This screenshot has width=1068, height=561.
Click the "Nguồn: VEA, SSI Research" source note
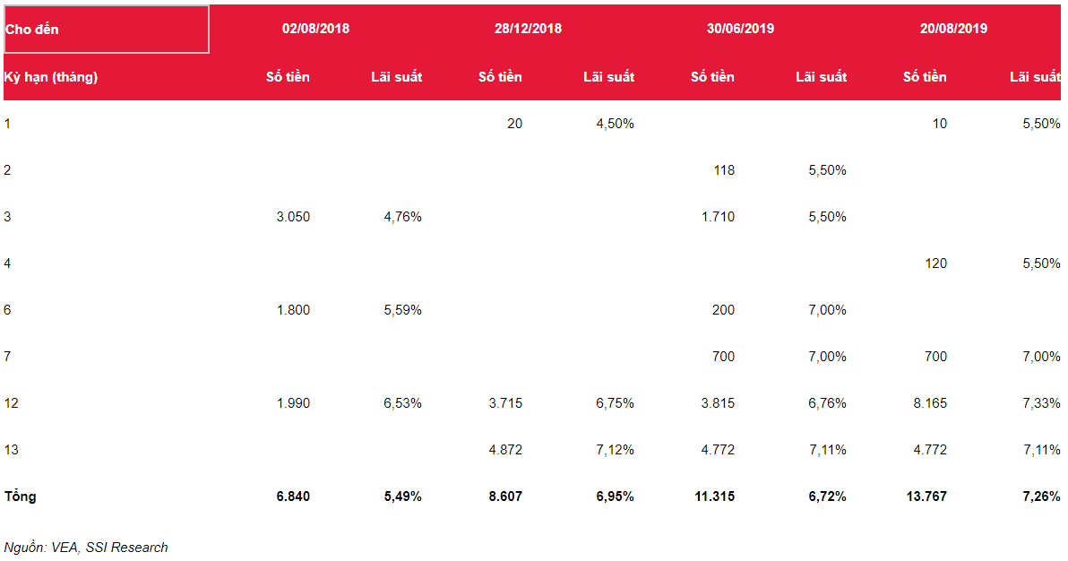tap(86, 548)
